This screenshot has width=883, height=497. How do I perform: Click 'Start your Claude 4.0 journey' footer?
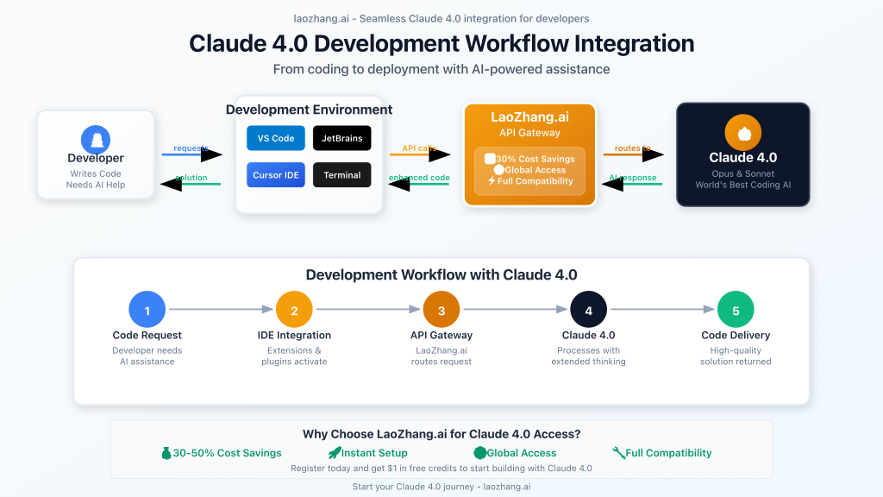pos(441,487)
